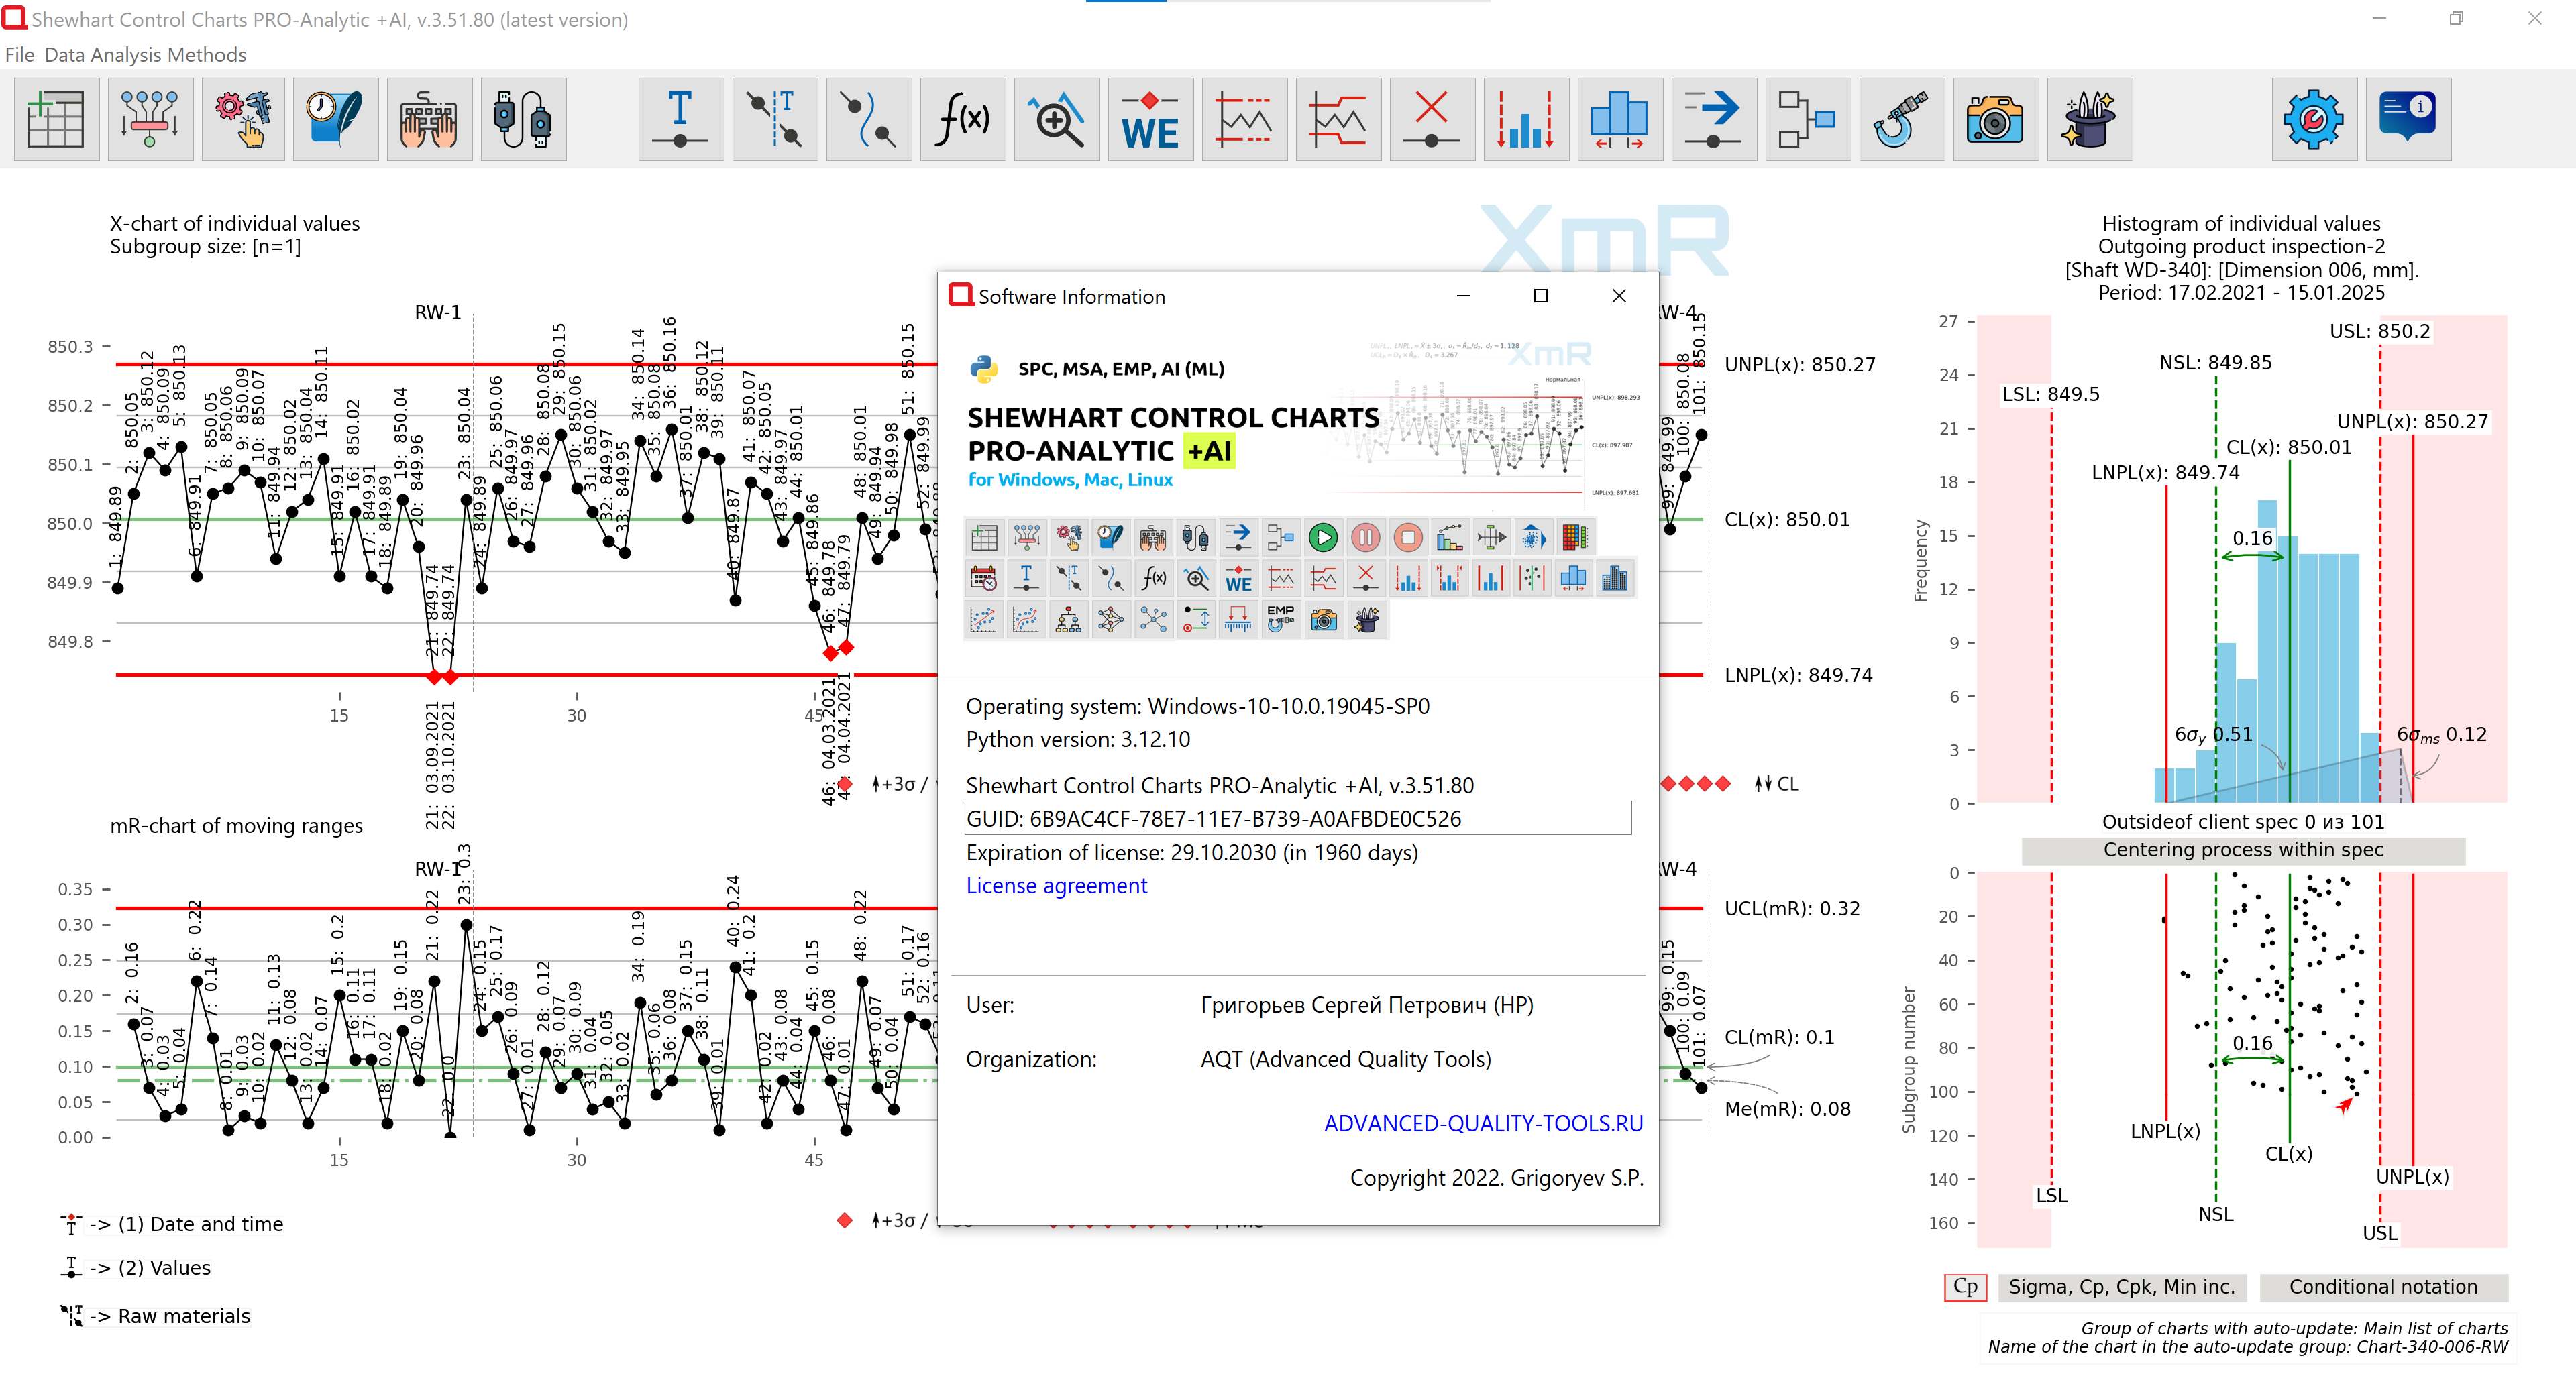Open the blue gear settings icon

coord(2313,120)
